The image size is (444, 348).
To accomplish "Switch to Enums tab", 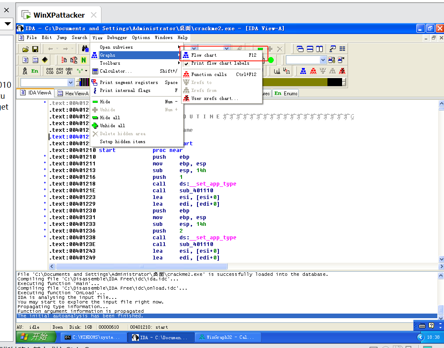I will 286,93.
